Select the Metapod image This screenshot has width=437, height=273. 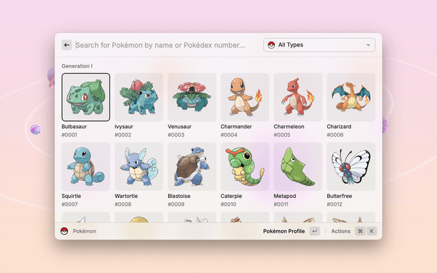[x=298, y=167]
